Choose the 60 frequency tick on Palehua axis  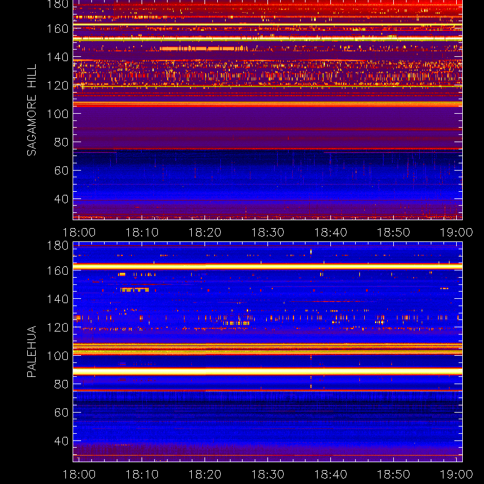(61, 413)
